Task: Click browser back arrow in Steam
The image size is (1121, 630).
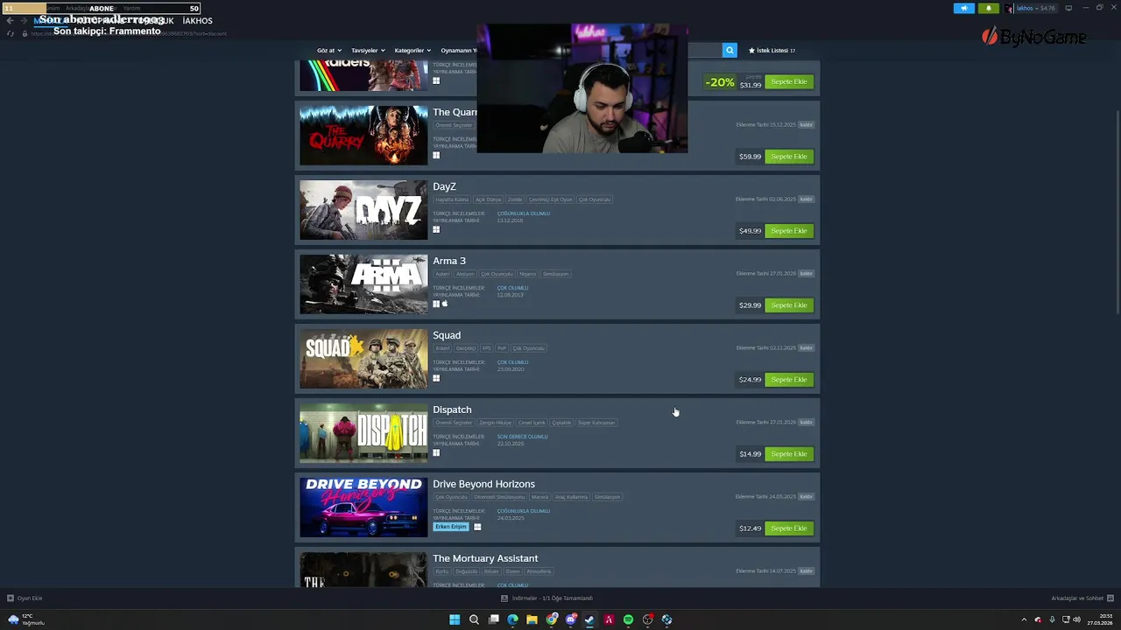Action: (x=10, y=21)
